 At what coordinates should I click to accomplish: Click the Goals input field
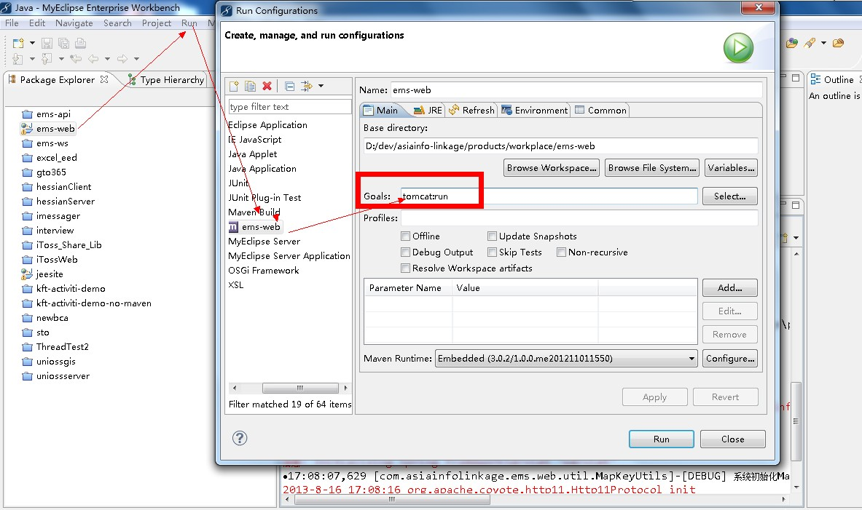coord(549,196)
